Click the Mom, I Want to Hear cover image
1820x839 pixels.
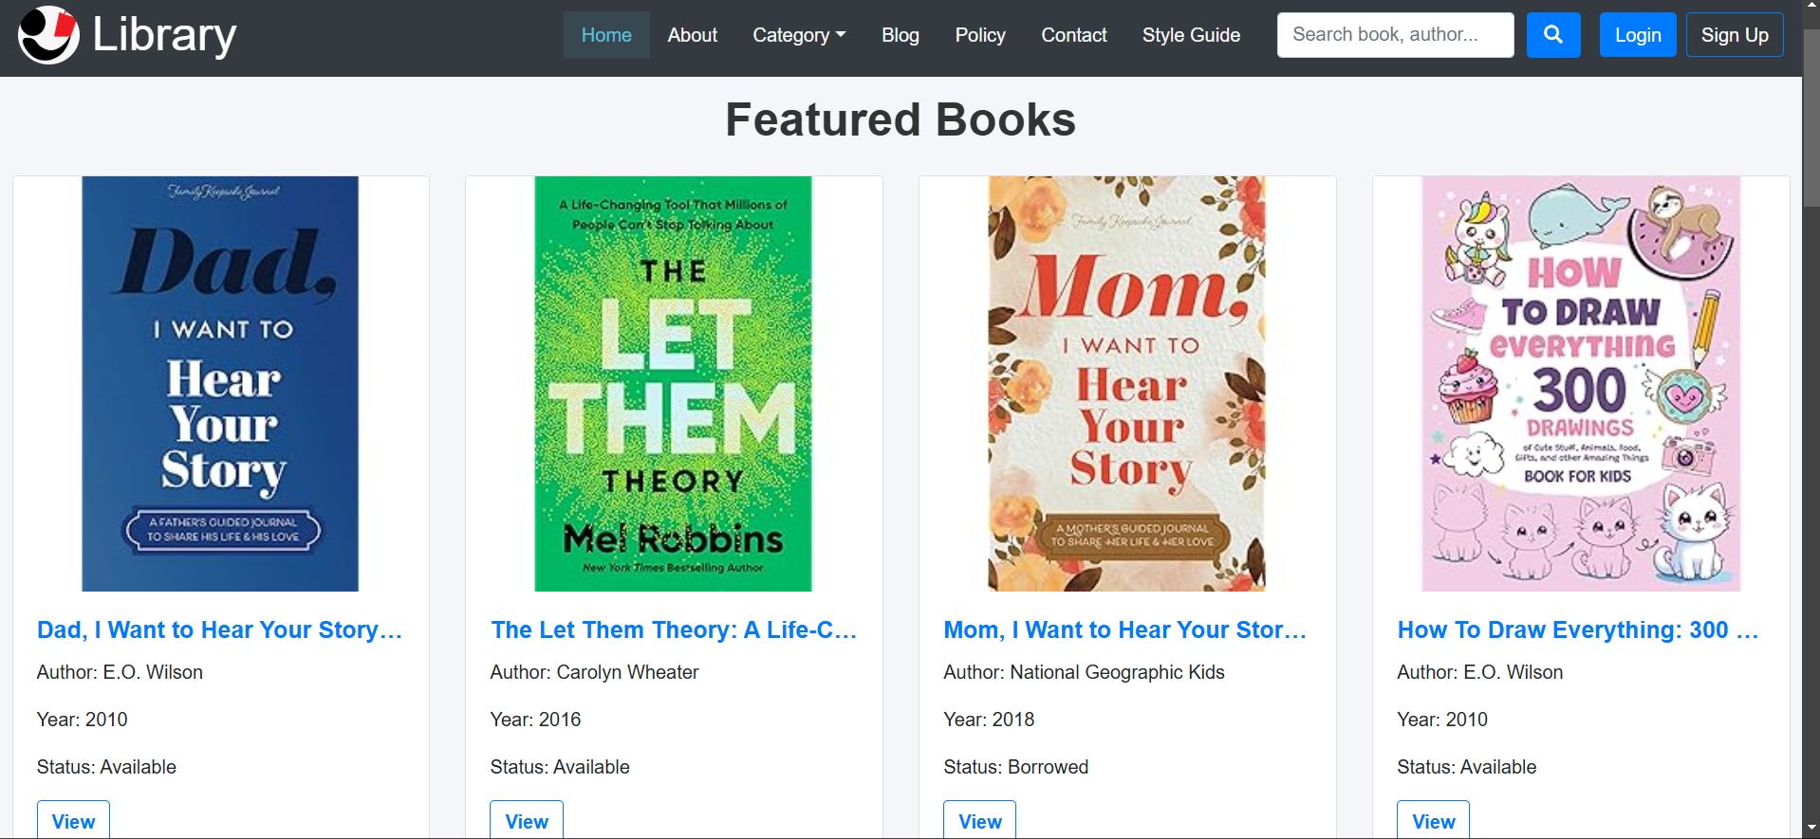pos(1126,384)
